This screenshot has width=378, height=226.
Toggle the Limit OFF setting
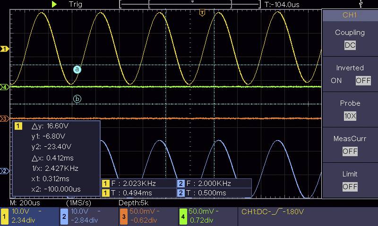pyautogui.click(x=350, y=187)
